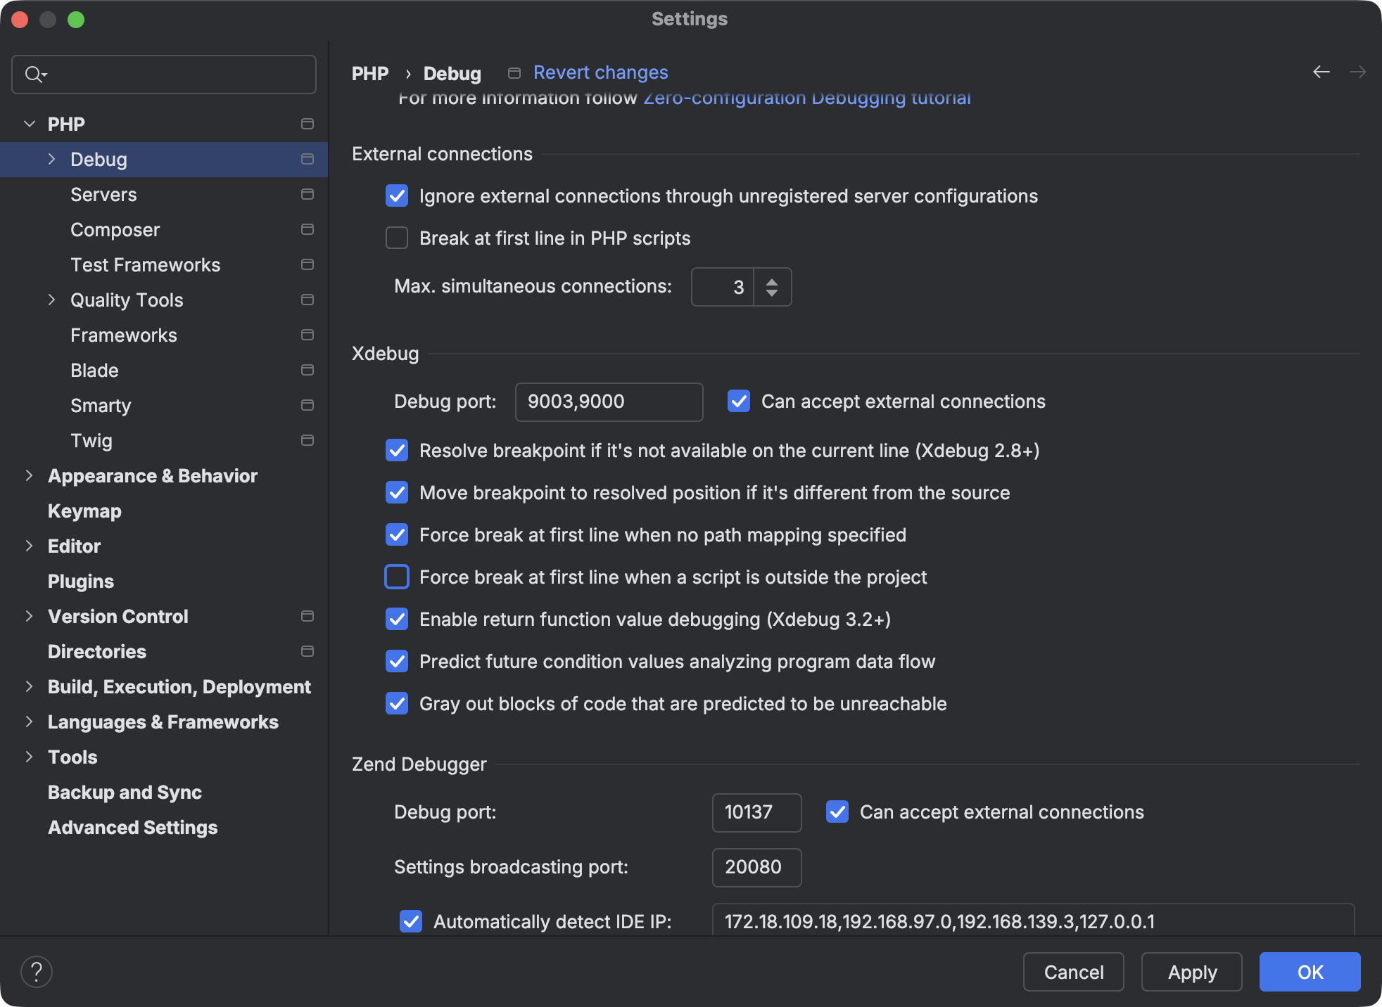Image resolution: width=1382 pixels, height=1007 pixels.
Task: Click the Xdebug debug port field
Action: (x=609, y=402)
